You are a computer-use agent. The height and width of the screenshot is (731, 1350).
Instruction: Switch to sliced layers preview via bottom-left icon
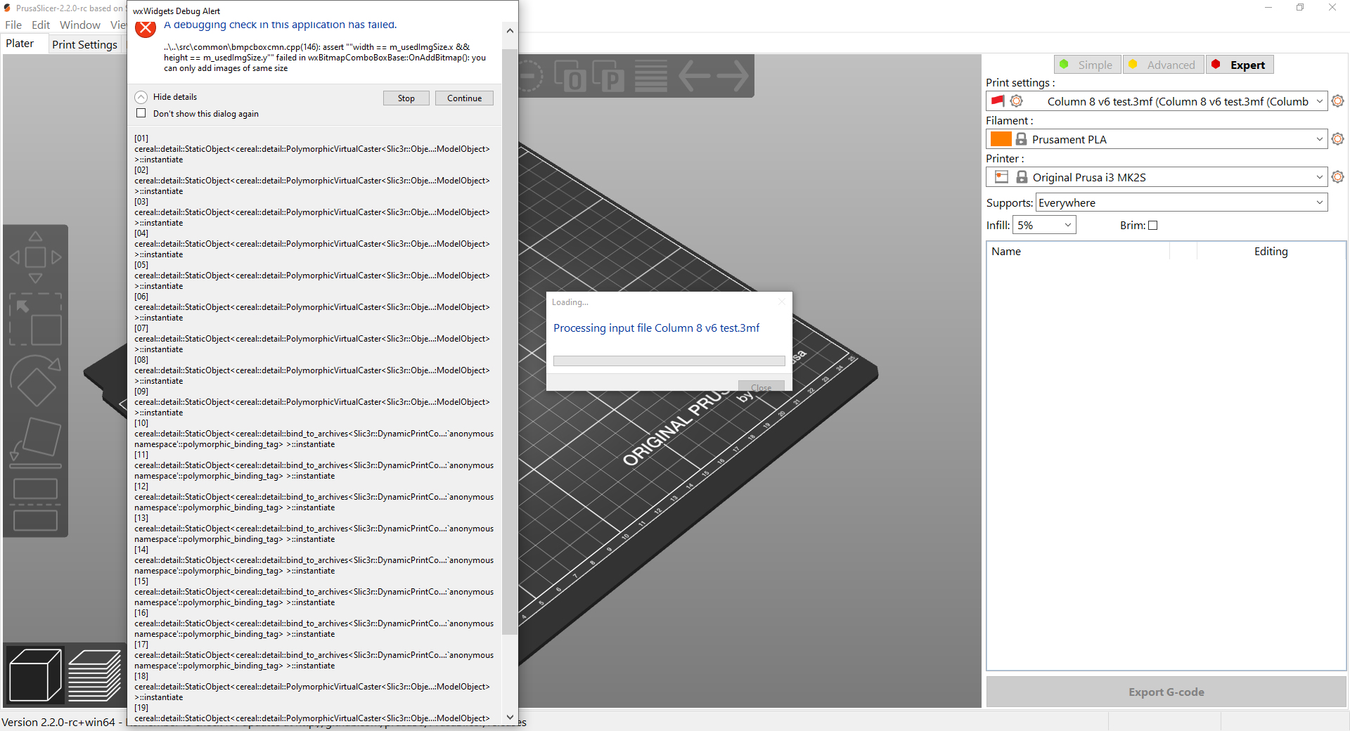pos(95,675)
